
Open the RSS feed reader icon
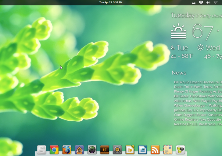coord(155,150)
